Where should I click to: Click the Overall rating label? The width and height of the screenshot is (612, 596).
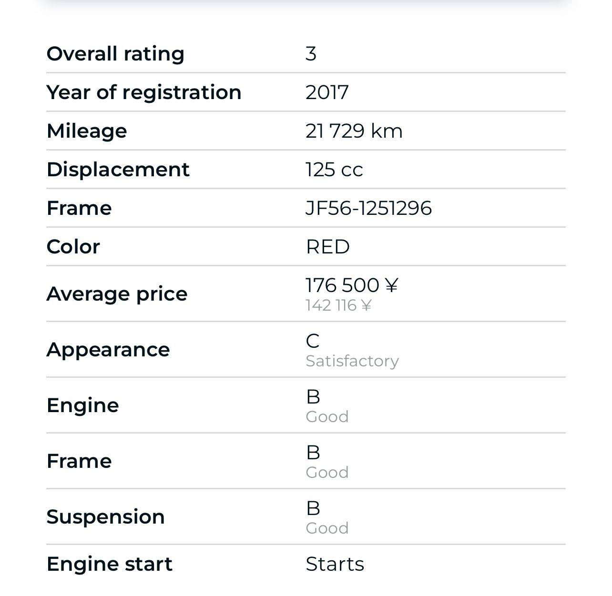click(x=115, y=54)
